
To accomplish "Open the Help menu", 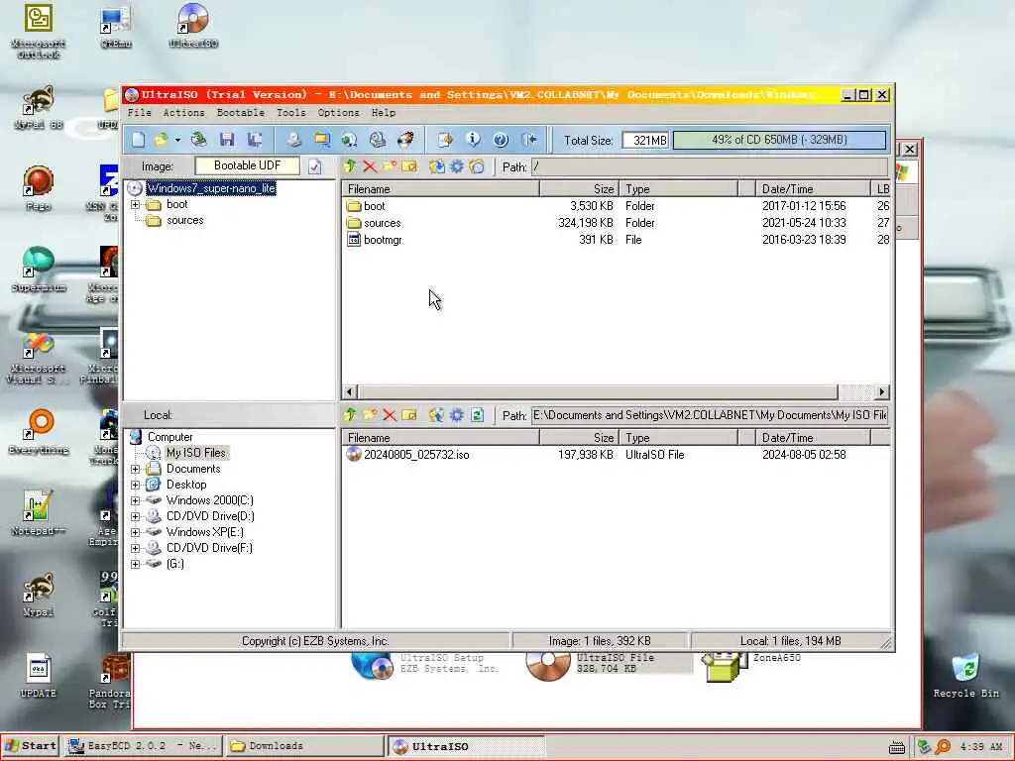I will (384, 113).
